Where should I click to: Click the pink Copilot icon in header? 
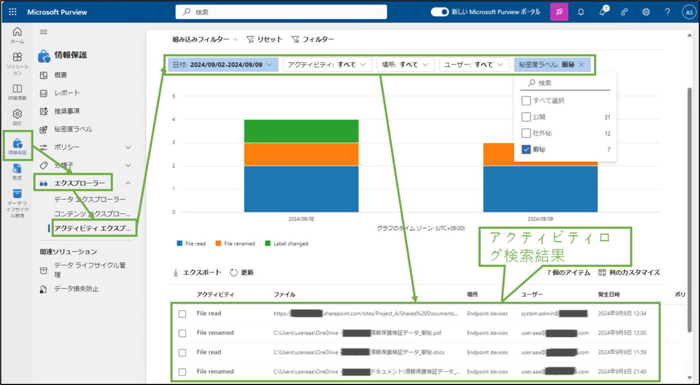click(x=559, y=12)
